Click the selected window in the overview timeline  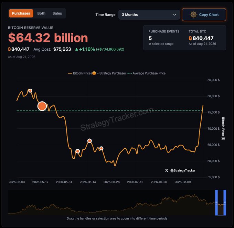pos(221,202)
